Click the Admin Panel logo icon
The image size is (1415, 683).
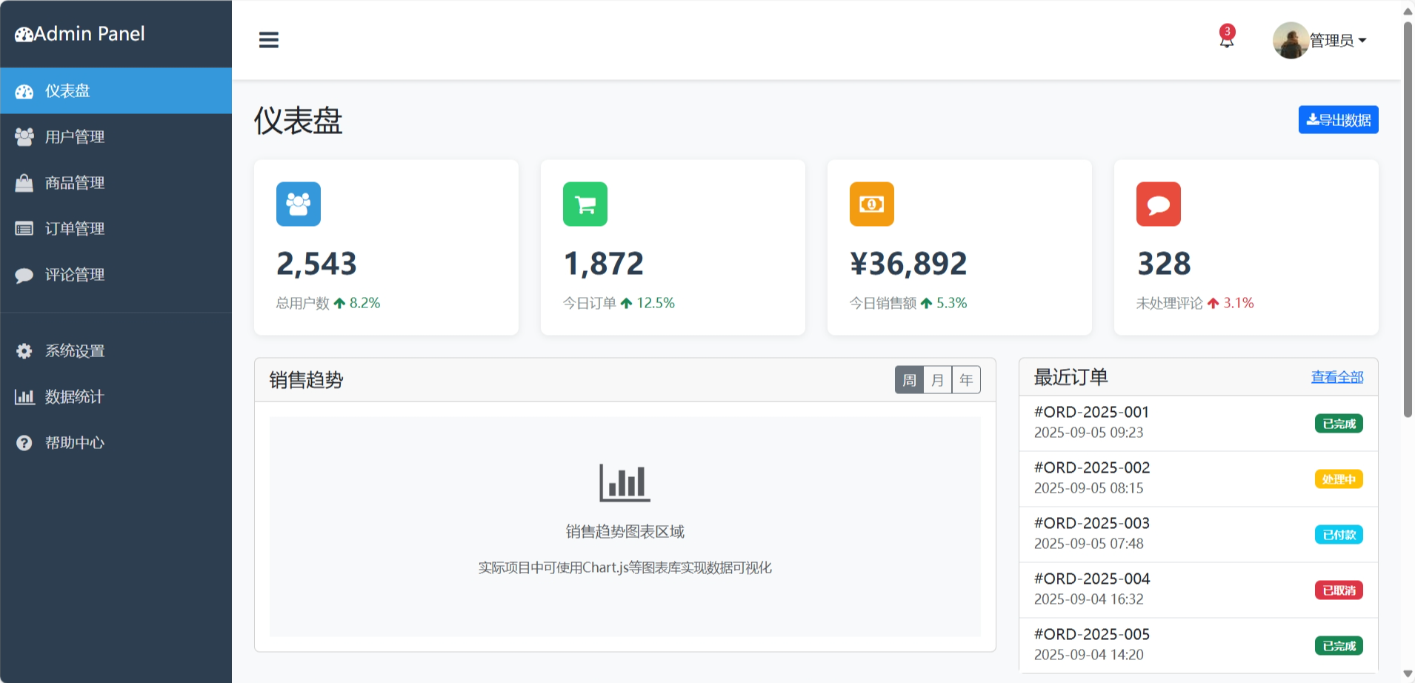[x=24, y=34]
